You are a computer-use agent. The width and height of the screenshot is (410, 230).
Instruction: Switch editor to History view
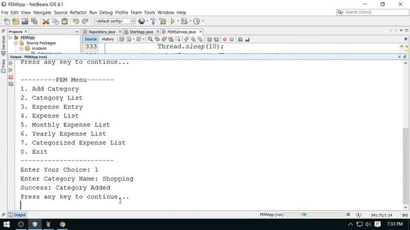tap(108, 39)
